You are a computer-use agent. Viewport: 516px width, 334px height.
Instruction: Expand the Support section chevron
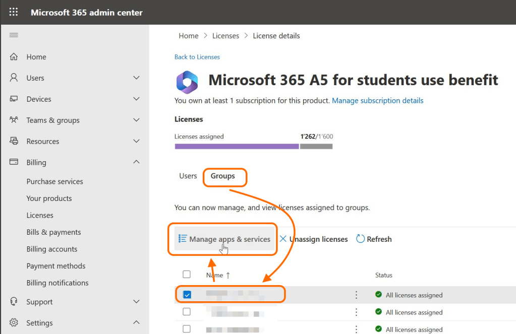[136, 302]
